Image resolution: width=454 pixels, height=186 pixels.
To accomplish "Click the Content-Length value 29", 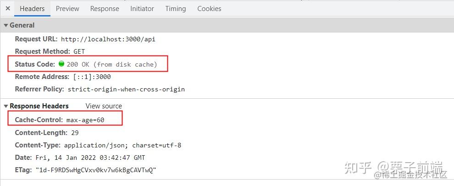I will [75, 133].
